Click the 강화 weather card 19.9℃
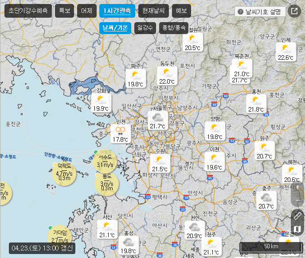Screen dimensions: 305x258 (x=101, y=103)
